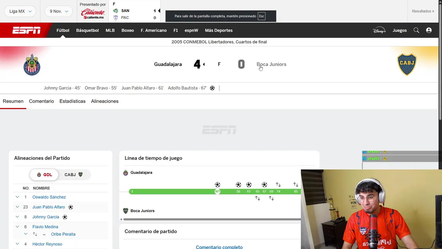Open the Juegos link

[400, 30]
